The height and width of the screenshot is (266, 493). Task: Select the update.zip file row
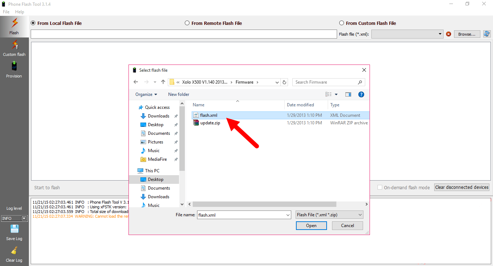pos(280,123)
